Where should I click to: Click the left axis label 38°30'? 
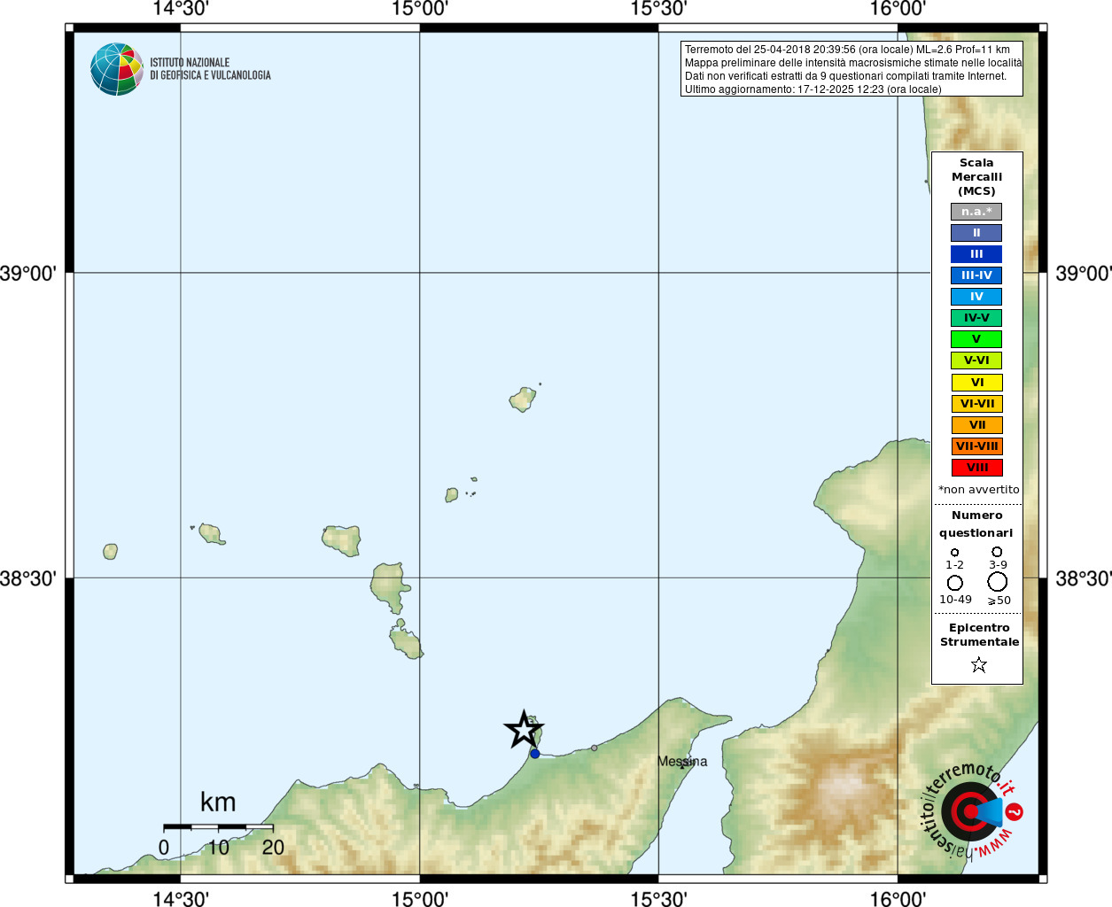28,578
